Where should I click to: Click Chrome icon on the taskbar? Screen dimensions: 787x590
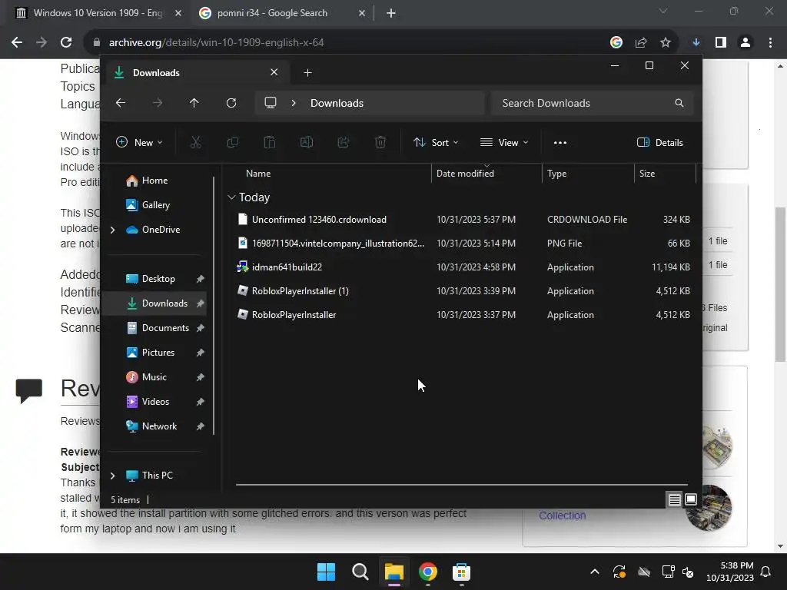pyautogui.click(x=427, y=572)
